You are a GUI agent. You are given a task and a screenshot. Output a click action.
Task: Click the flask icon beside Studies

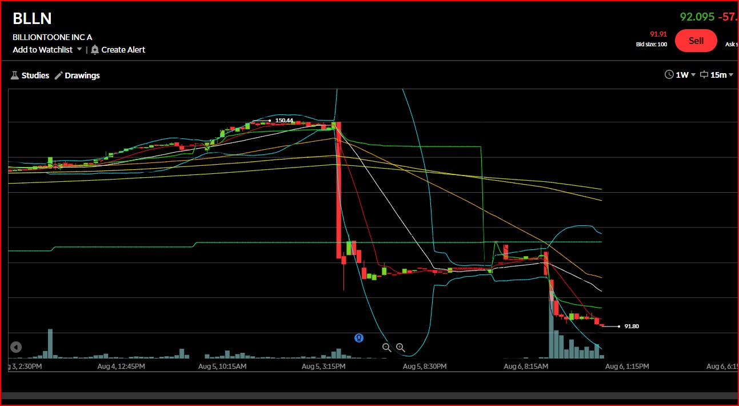coord(15,75)
